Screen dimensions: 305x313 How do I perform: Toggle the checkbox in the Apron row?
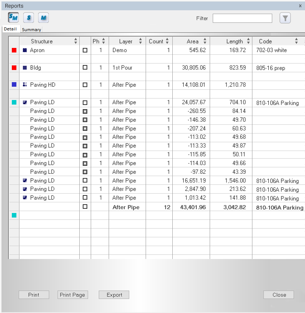[x=85, y=50]
